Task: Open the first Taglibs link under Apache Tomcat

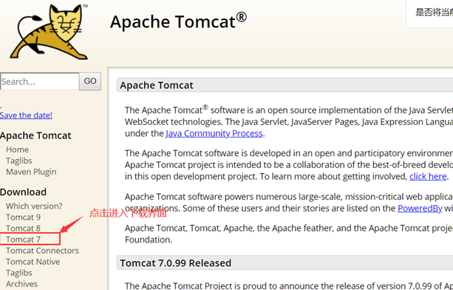Action: tap(19, 161)
